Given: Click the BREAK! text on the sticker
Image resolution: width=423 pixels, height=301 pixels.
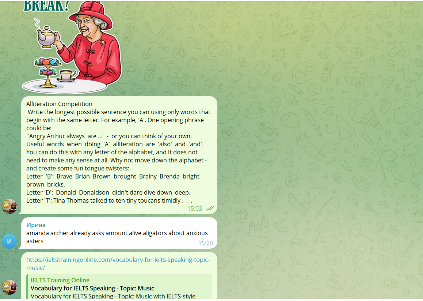Looking at the screenshot, I should tap(46, 6).
